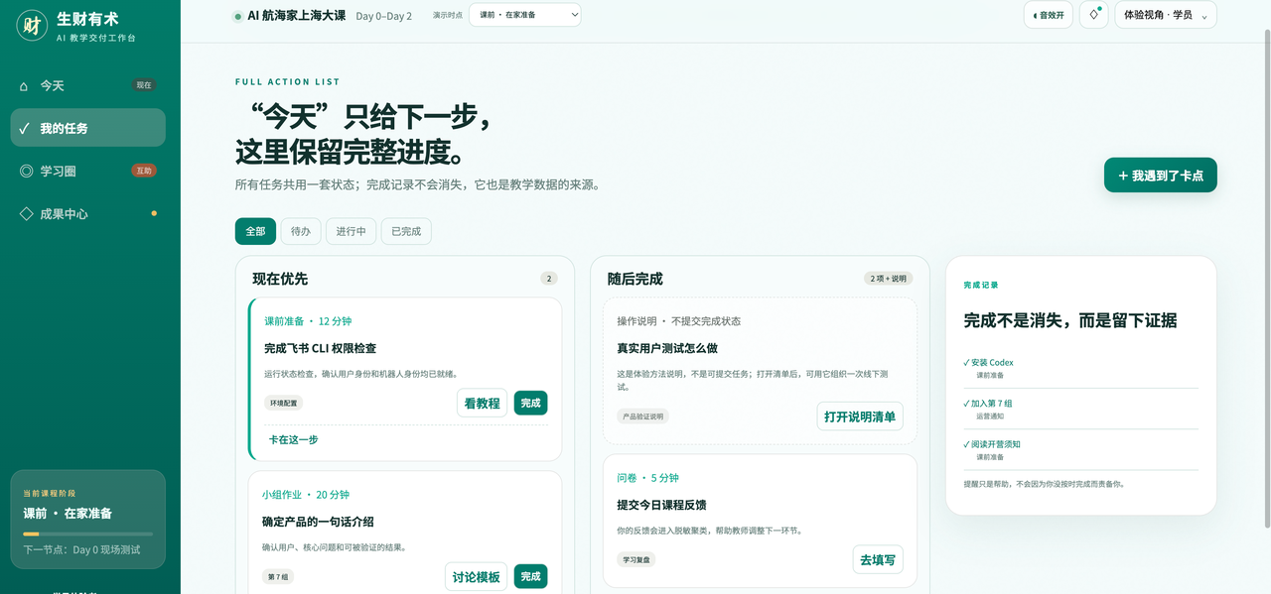Click the 完成飞书 CLI 权限检查 task title
Image resolution: width=1271 pixels, height=594 pixels.
coord(320,348)
